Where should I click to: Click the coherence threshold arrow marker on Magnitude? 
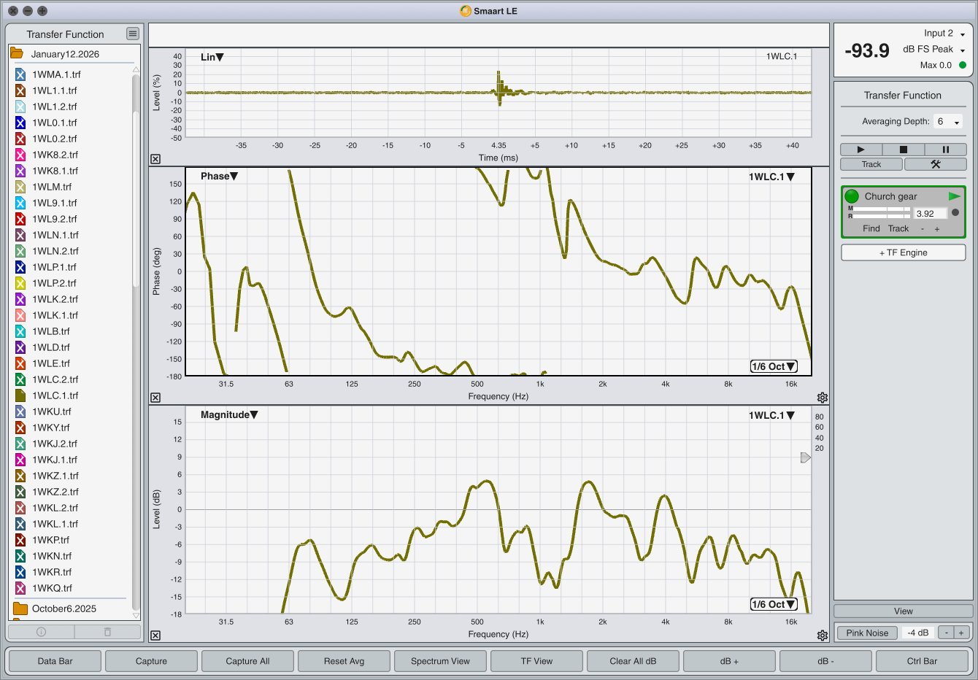806,457
